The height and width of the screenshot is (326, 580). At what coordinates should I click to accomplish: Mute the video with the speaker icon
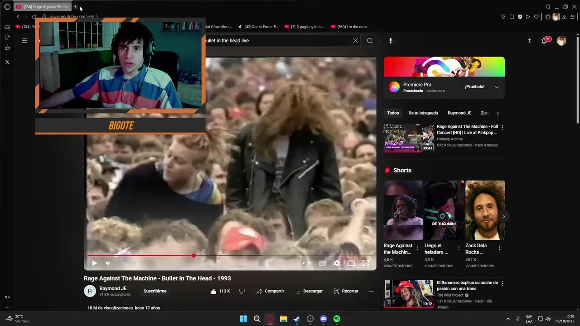pos(108,263)
